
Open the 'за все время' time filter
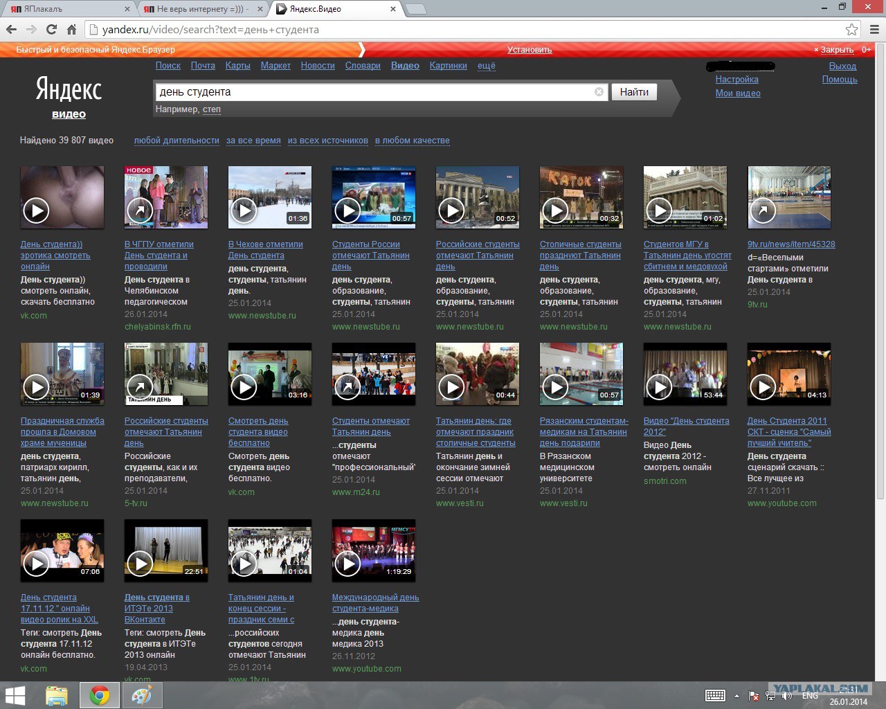click(x=253, y=141)
